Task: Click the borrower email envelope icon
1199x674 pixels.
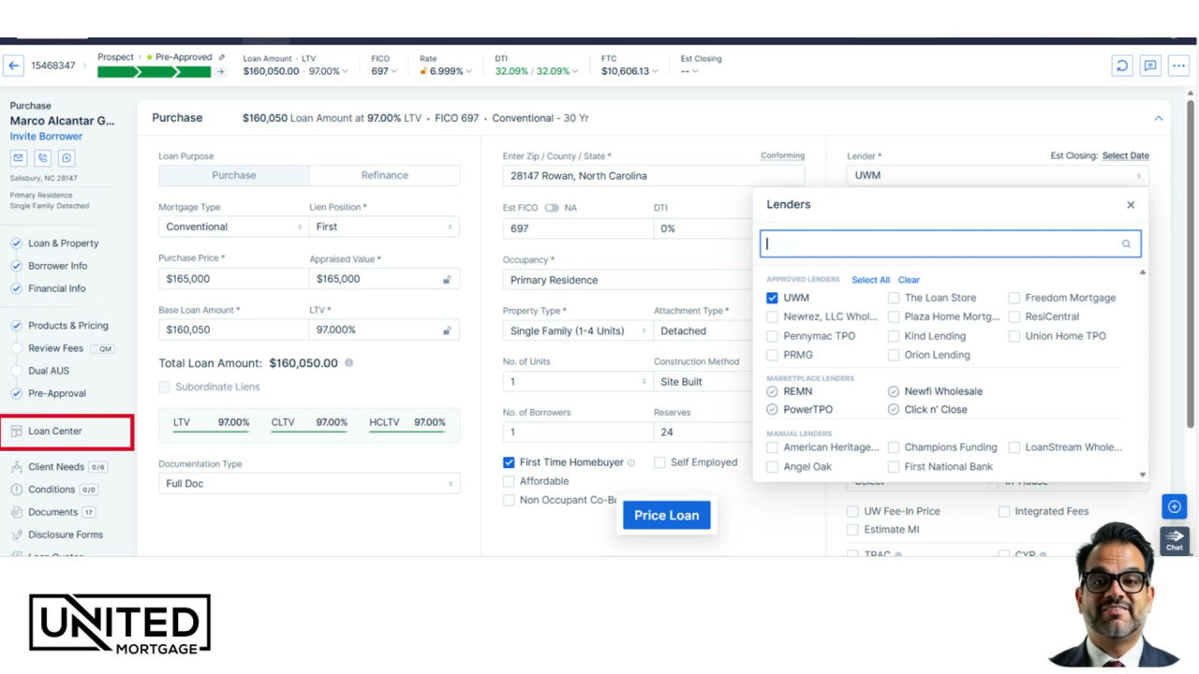Action: (x=18, y=158)
